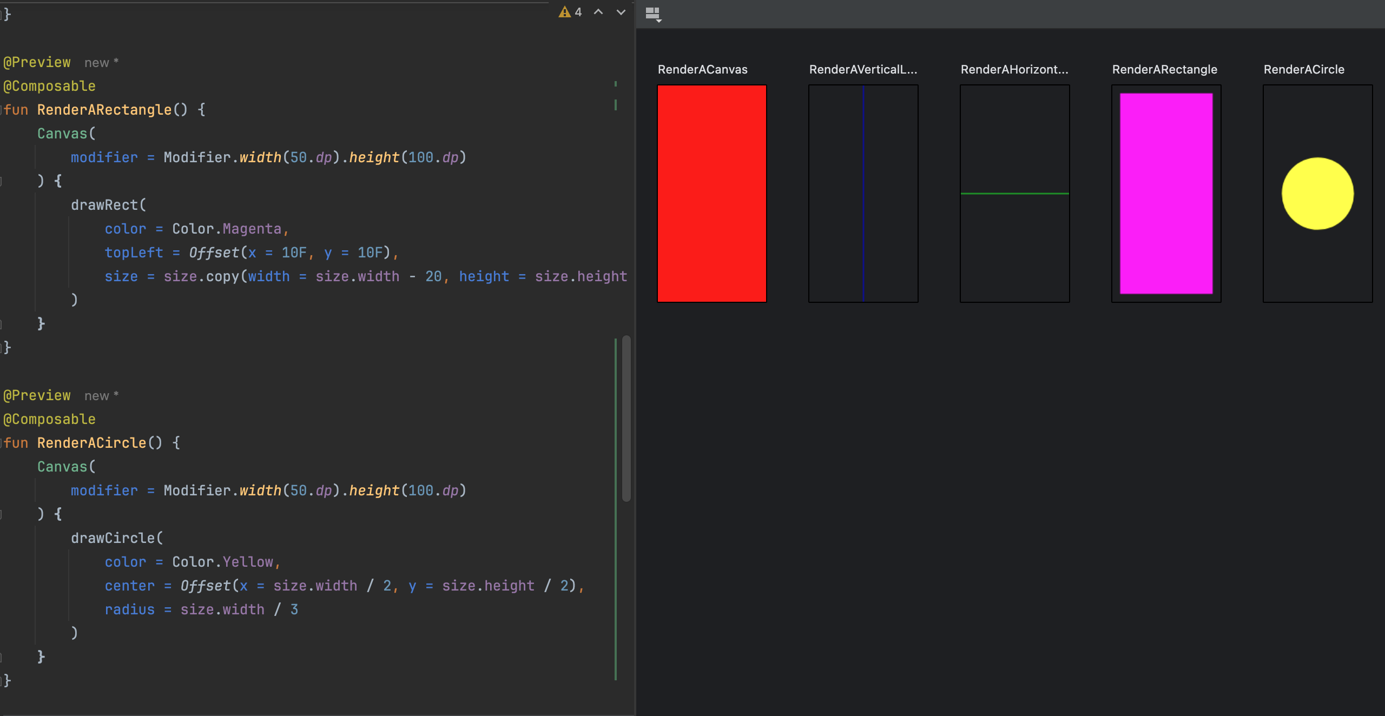
Task: Click the @Preview annotation above RenderACircle
Action: click(37, 395)
